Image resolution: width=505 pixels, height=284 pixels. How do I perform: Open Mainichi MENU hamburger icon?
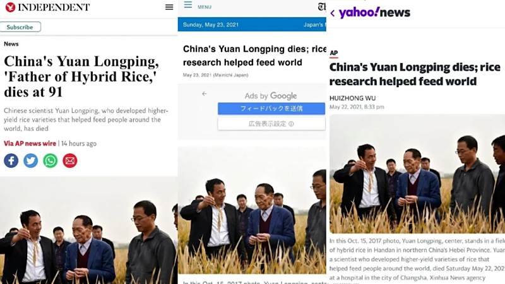188,4
